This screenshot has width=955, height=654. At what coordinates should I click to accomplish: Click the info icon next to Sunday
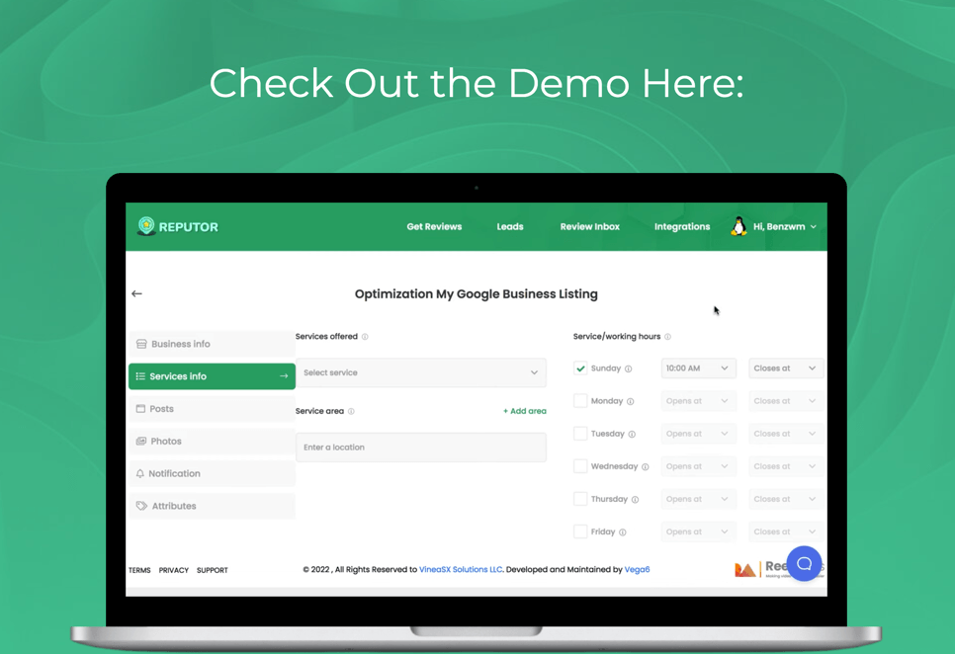click(629, 368)
